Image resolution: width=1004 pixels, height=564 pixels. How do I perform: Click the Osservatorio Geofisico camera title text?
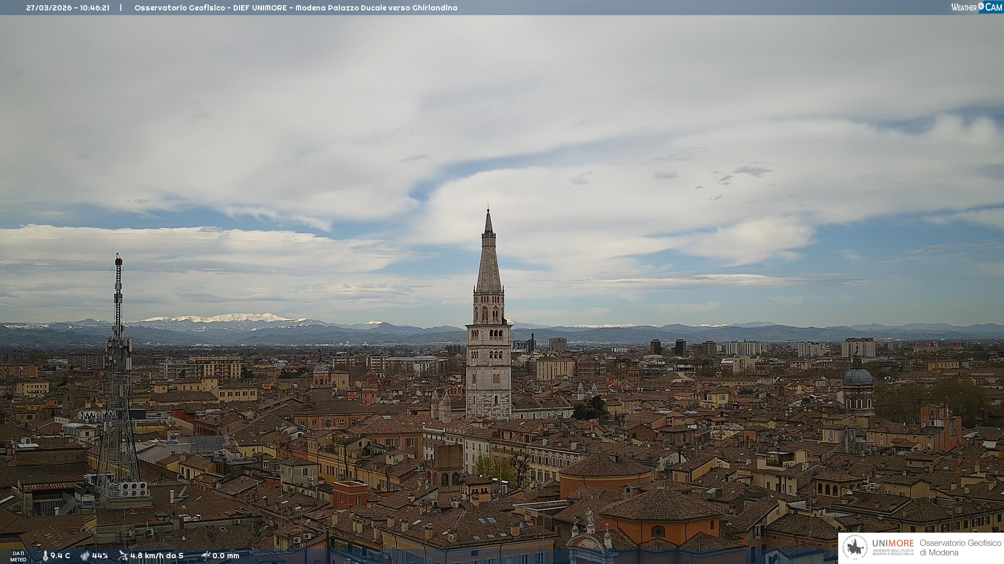click(295, 8)
